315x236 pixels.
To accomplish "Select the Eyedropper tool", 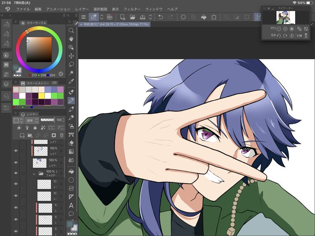I will (x=71, y=81).
